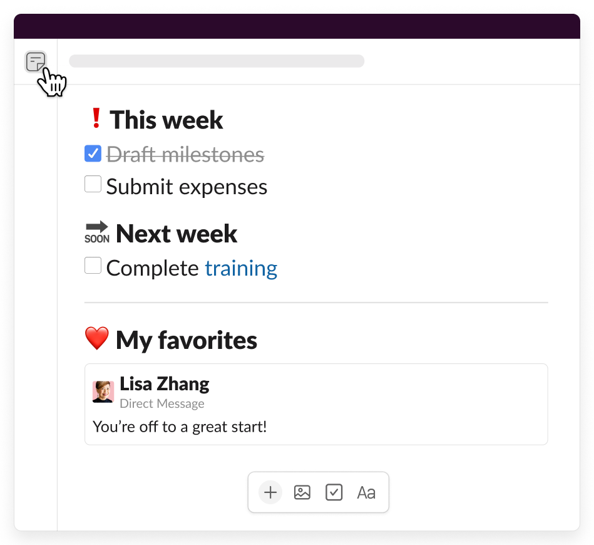Click the red exclamation mark emoji
The height and width of the screenshot is (545, 594).
coord(96,118)
